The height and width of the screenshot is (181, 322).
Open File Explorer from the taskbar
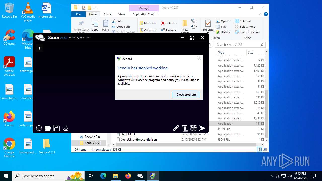116,176
